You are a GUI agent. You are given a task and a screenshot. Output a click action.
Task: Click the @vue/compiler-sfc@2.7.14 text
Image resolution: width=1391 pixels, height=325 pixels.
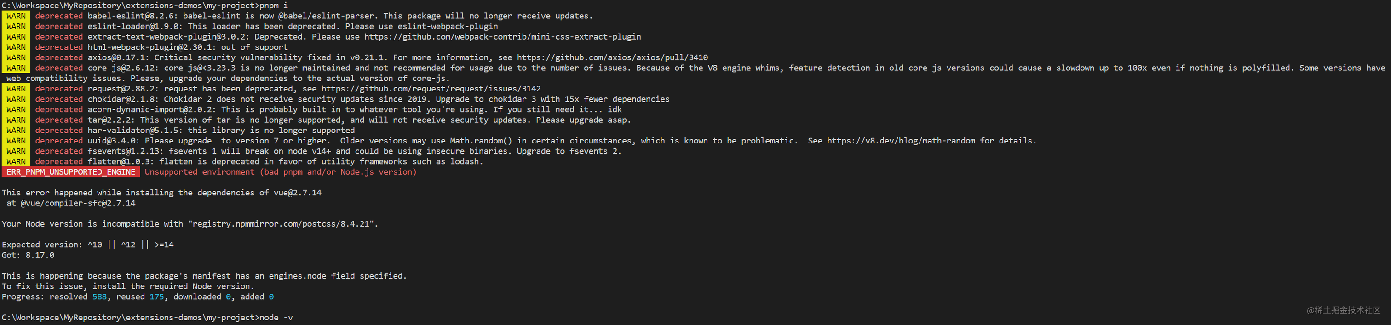tap(78, 203)
